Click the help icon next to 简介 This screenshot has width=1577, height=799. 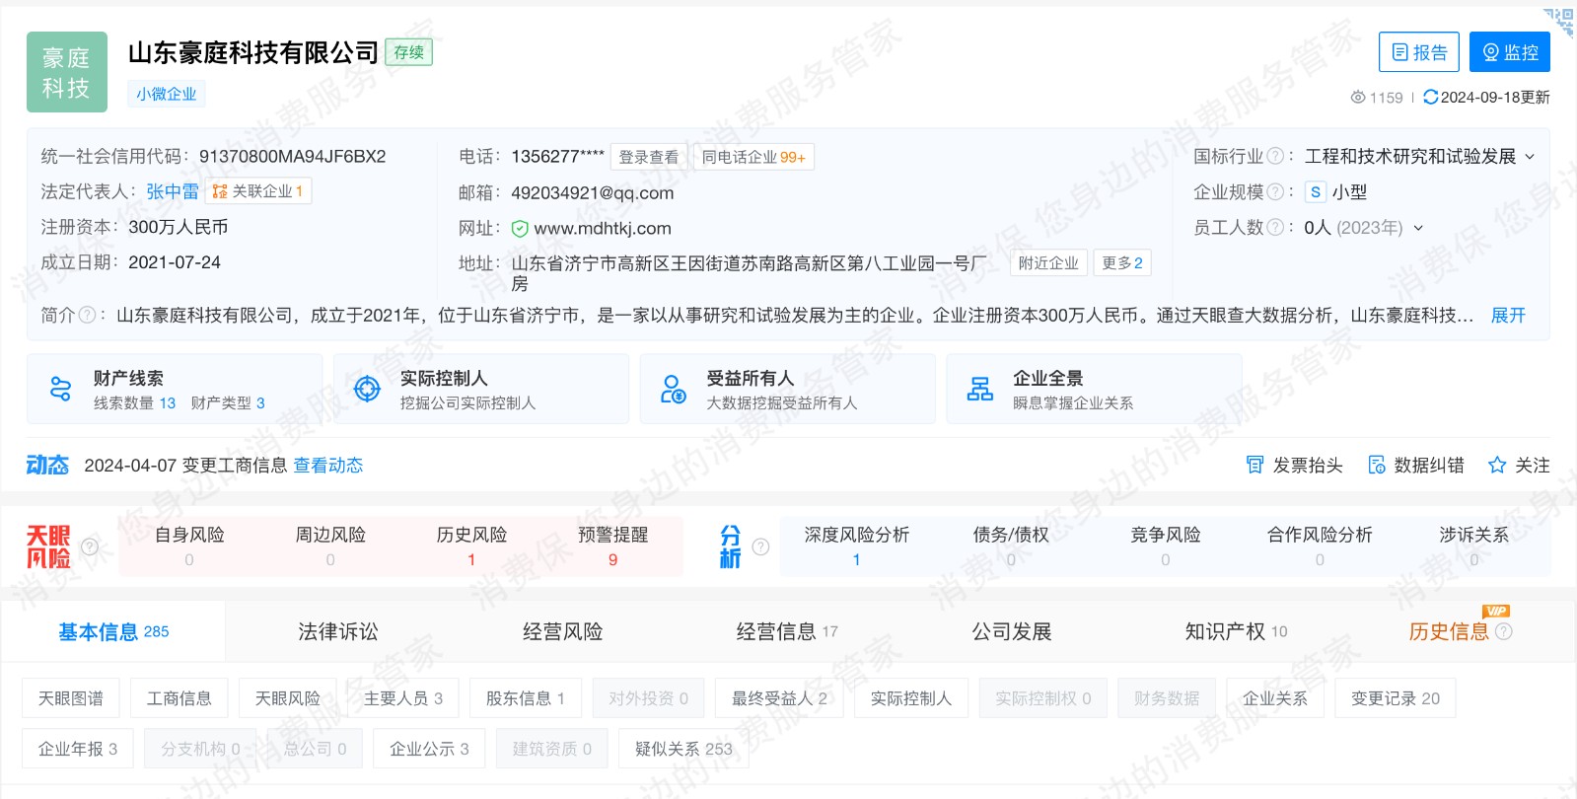(88, 315)
